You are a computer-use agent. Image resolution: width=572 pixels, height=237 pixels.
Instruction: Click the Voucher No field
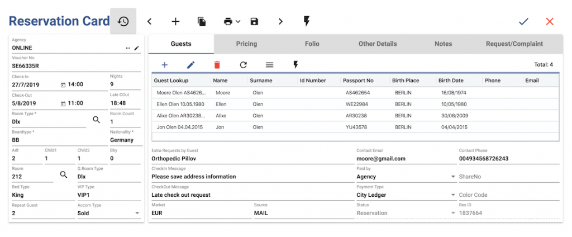click(x=76, y=64)
